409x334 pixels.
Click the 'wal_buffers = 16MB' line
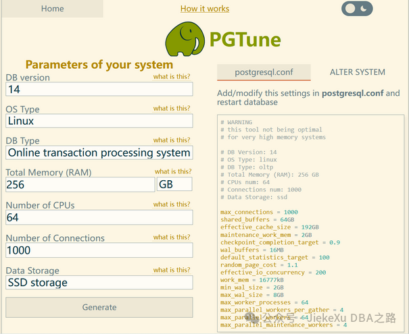(x=252, y=250)
